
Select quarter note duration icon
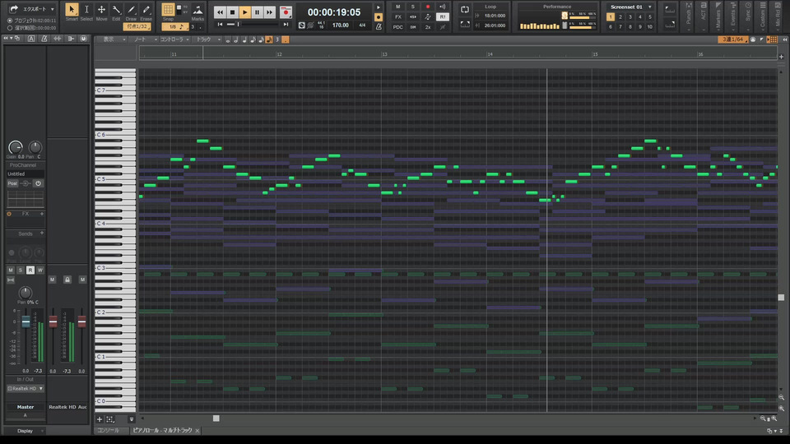(x=244, y=39)
